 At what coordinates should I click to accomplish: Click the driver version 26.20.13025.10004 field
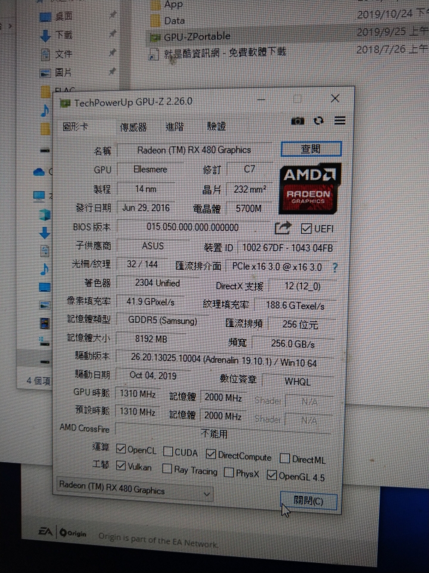[x=224, y=360]
